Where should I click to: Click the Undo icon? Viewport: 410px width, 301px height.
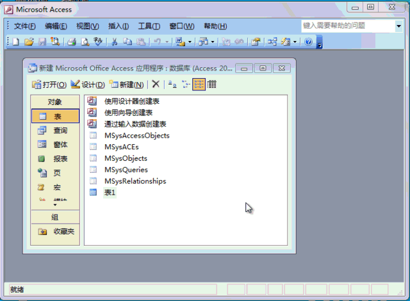tap(157, 42)
